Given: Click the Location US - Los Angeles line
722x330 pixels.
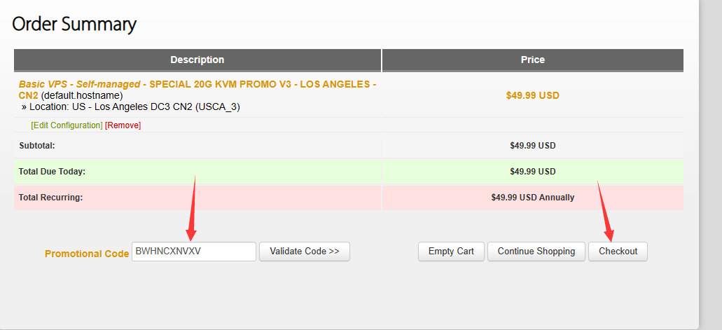Looking at the screenshot, I should [x=135, y=107].
